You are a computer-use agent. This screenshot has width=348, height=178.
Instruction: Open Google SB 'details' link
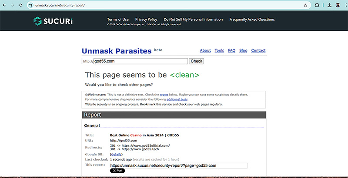click(x=116, y=154)
